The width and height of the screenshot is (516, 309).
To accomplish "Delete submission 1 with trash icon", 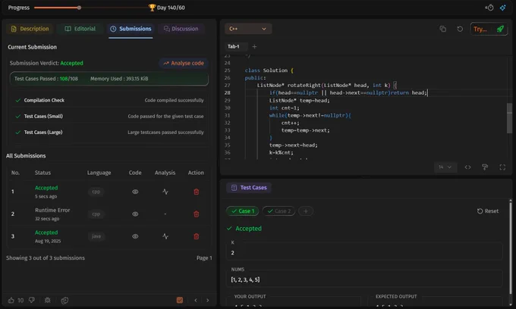I will click(196, 192).
